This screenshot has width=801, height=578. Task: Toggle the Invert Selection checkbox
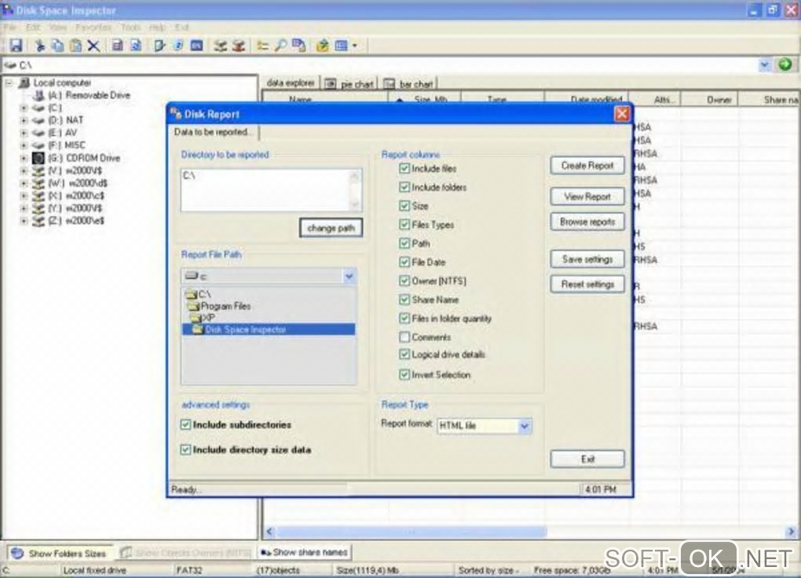(x=404, y=375)
